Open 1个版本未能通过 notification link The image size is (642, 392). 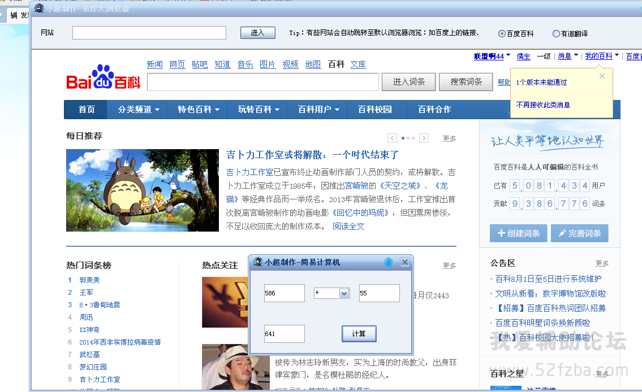[542, 82]
